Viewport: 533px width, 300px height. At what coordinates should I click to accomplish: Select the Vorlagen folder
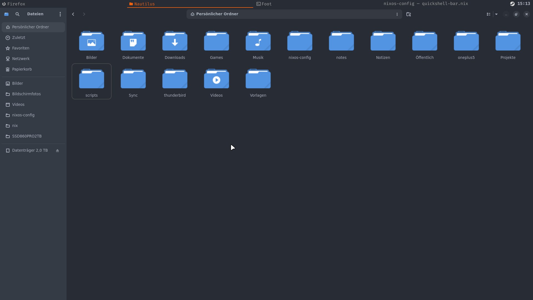(x=258, y=81)
